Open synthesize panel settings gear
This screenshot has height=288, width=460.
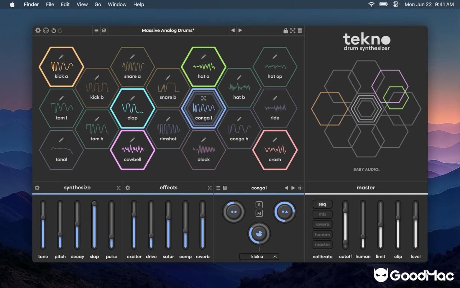37,188
